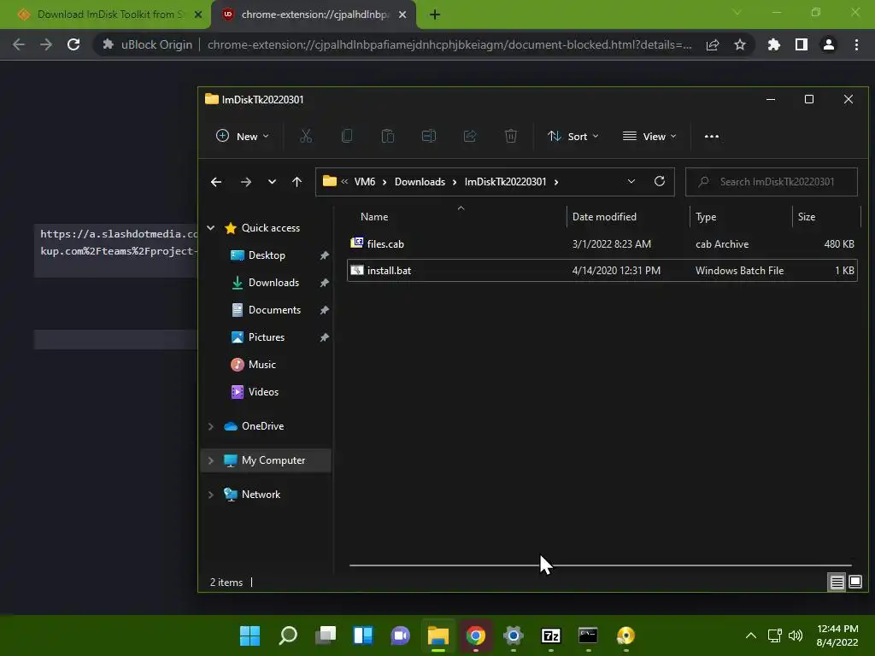
Task: Open a new Chrome tab
Action: [x=435, y=15]
